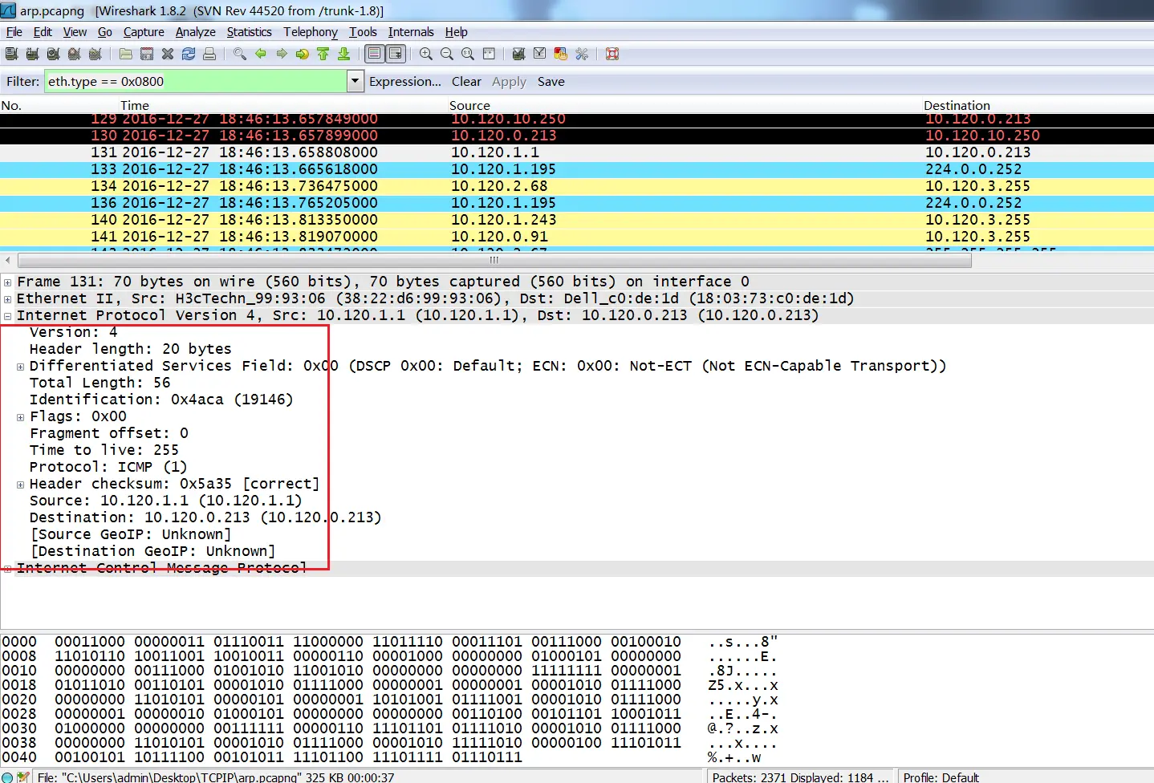1154x783 pixels.
Task: Edit capture file comments in status bar
Action: (23, 777)
